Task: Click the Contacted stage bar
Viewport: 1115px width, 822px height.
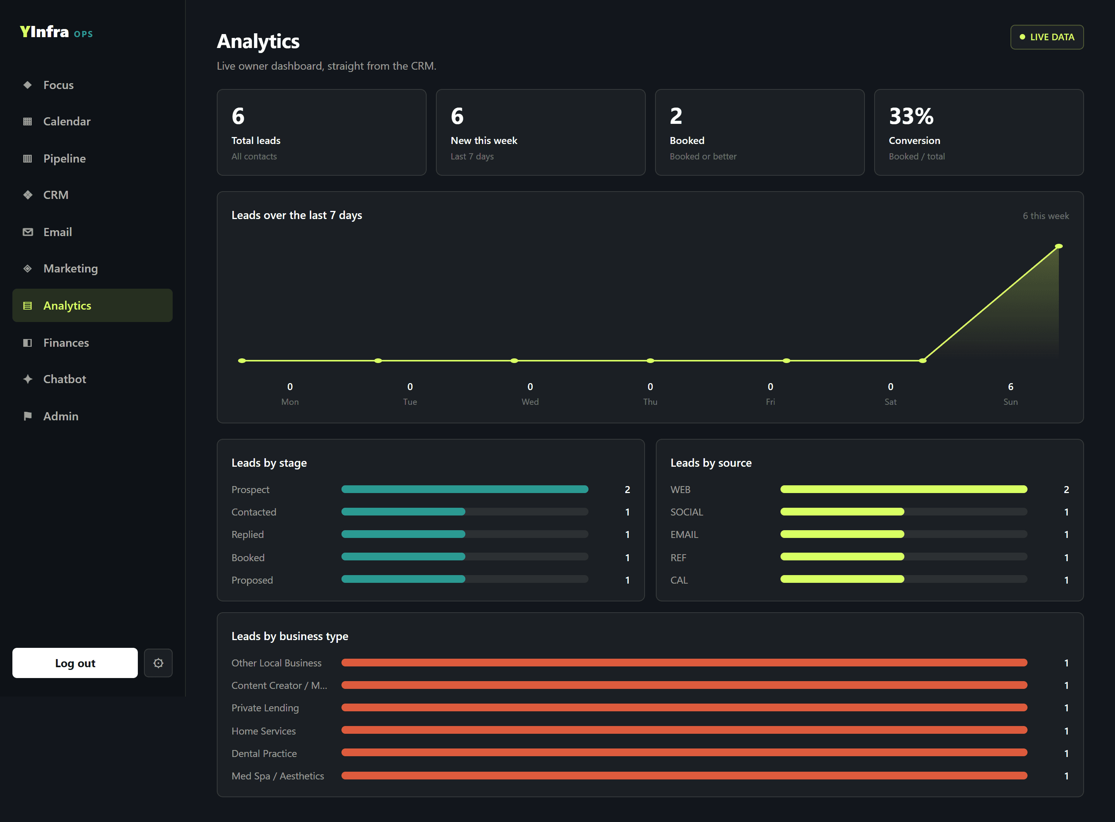Action: [465, 512]
